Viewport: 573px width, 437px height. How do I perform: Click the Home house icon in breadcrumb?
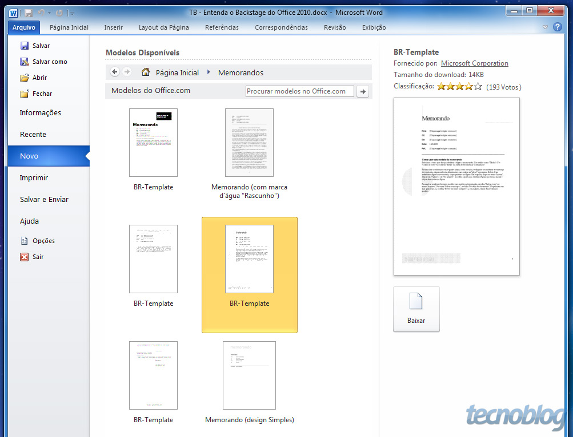pos(146,72)
